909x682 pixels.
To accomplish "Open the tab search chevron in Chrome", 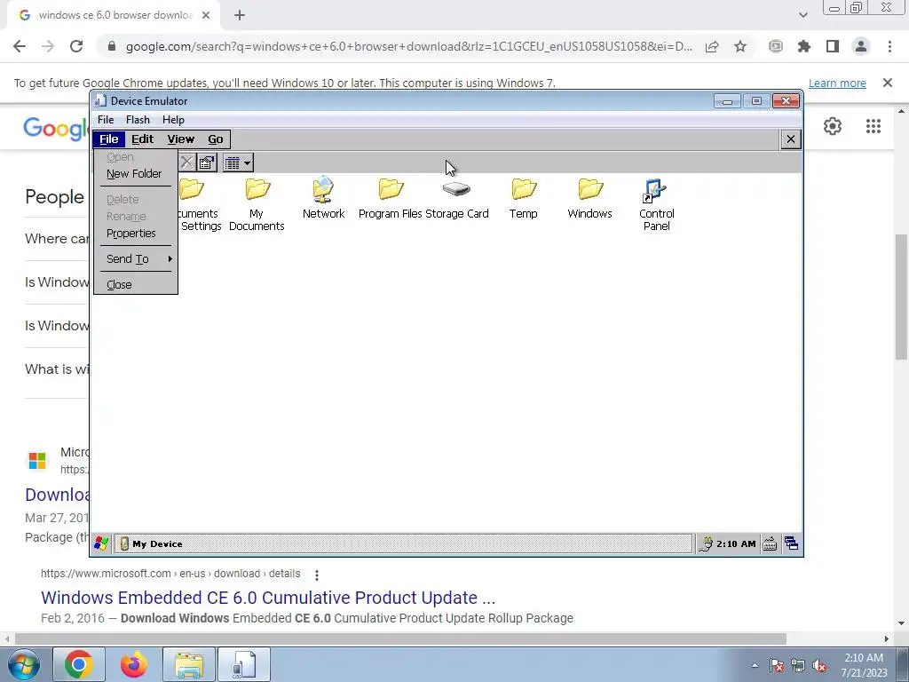I will (x=802, y=16).
